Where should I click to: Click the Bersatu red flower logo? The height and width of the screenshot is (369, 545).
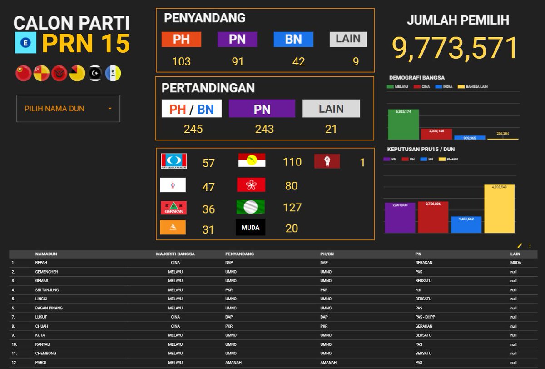(251, 185)
